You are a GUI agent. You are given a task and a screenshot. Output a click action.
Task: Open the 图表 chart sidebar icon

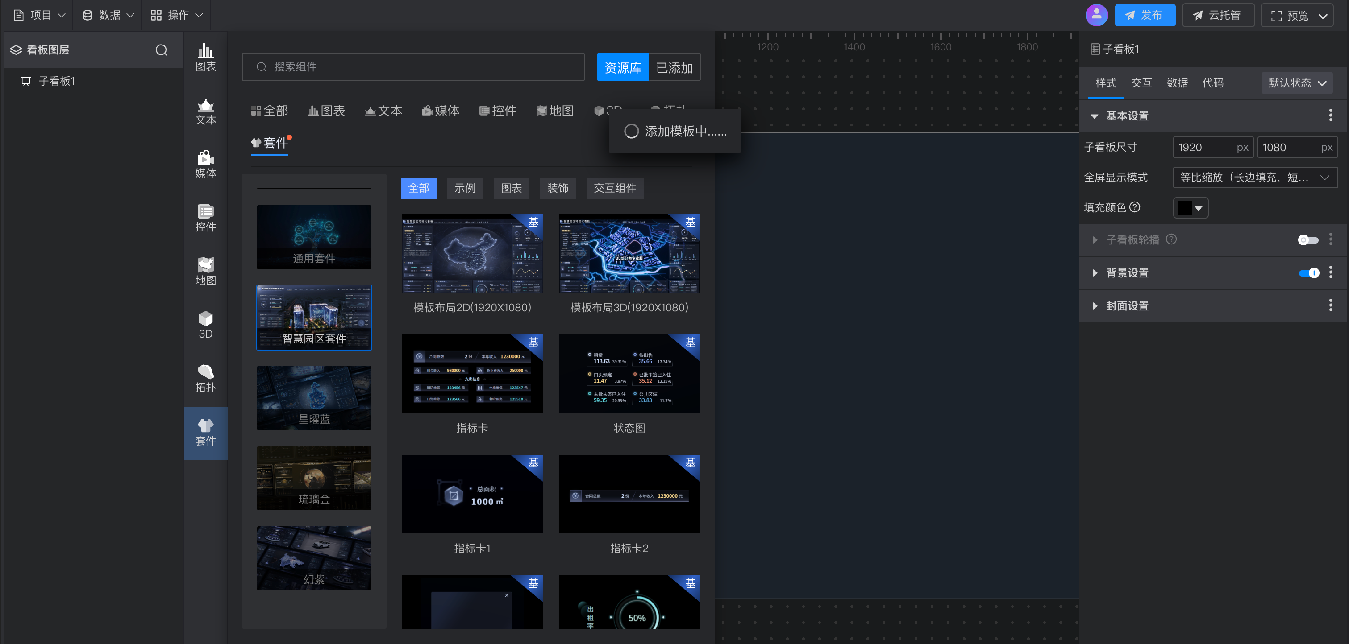pyautogui.click(x=205, y=57)
